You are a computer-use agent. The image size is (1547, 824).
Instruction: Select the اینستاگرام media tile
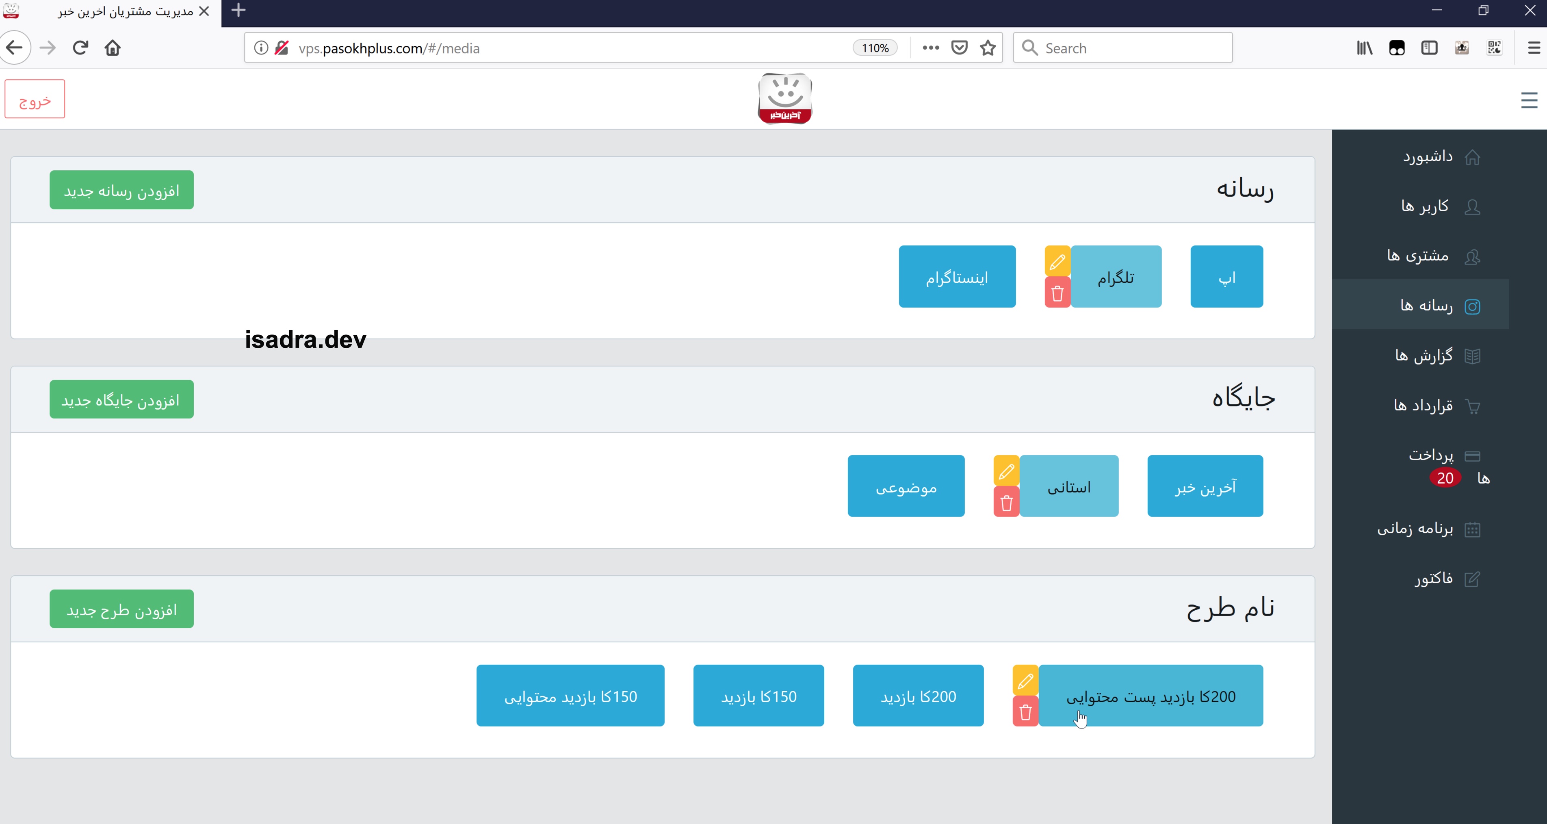(957, 276)
